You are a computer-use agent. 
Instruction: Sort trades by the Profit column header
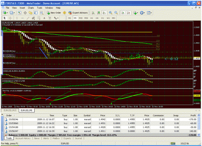pyautogui.click(x=188, y=115)
